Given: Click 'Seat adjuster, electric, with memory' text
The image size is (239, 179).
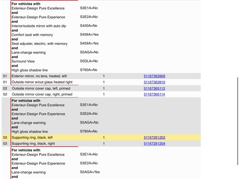Looking at the screenshot, I should coord(40,44).
